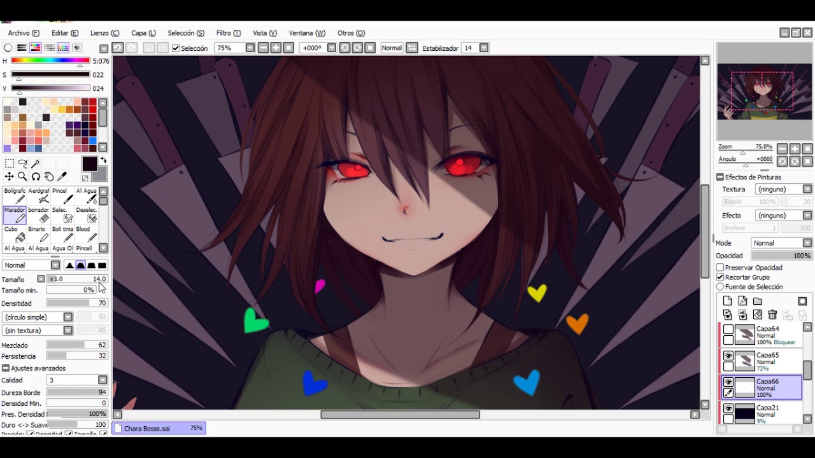
Task: Open the Capa menu
Action: [x=143, y=33]
